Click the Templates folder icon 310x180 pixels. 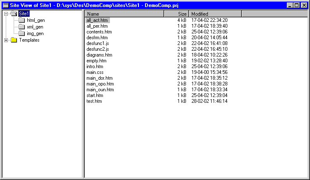point(14,40)
